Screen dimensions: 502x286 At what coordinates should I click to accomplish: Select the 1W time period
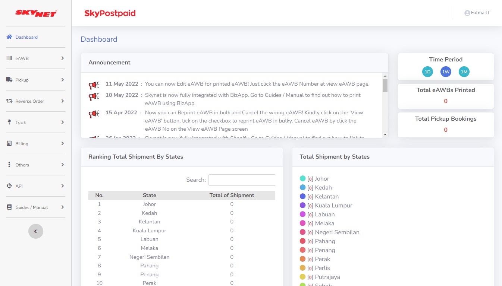[x=446, y=72]
